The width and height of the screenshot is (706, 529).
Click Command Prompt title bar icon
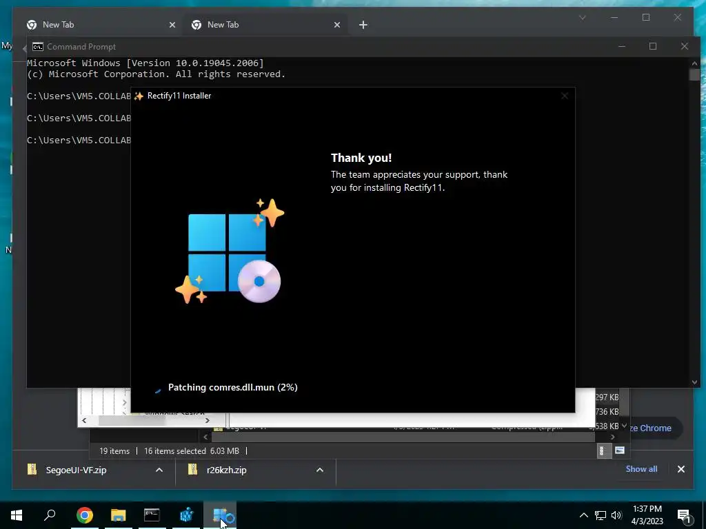(x=38, y=47)
